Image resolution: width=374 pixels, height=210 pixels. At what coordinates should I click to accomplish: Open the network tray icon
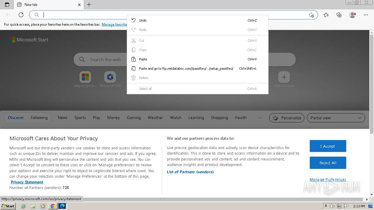(x=339, y=206)
